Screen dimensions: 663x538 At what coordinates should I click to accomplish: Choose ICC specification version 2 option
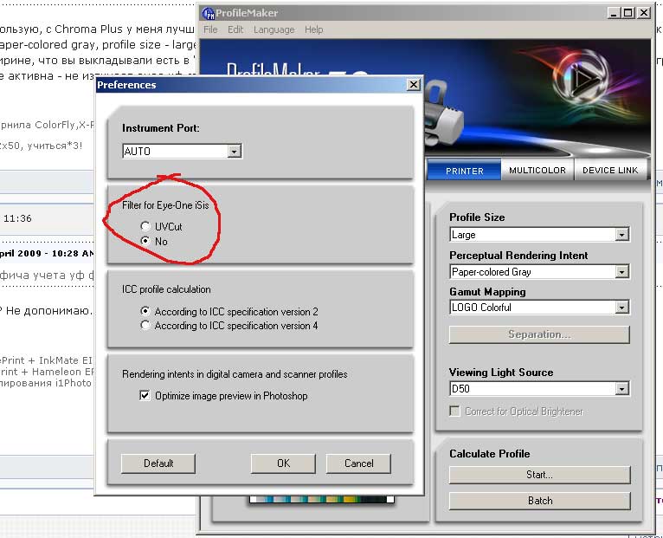pos(145,311)
